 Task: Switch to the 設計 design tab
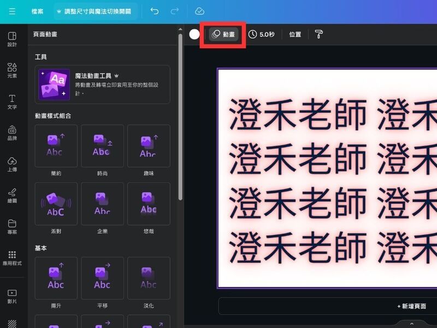coord(12,39)
